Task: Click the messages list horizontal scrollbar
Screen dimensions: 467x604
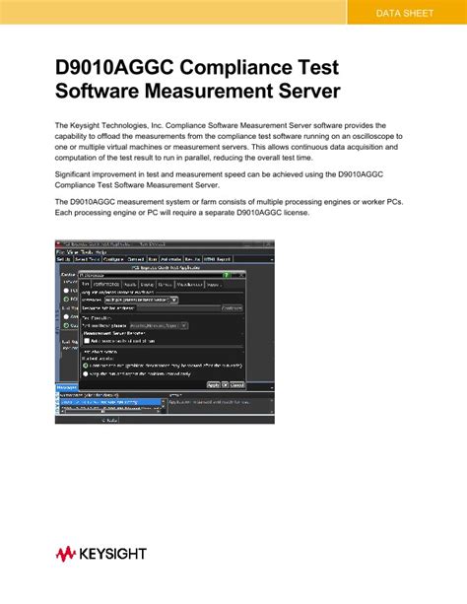Action: click(110, 412)
